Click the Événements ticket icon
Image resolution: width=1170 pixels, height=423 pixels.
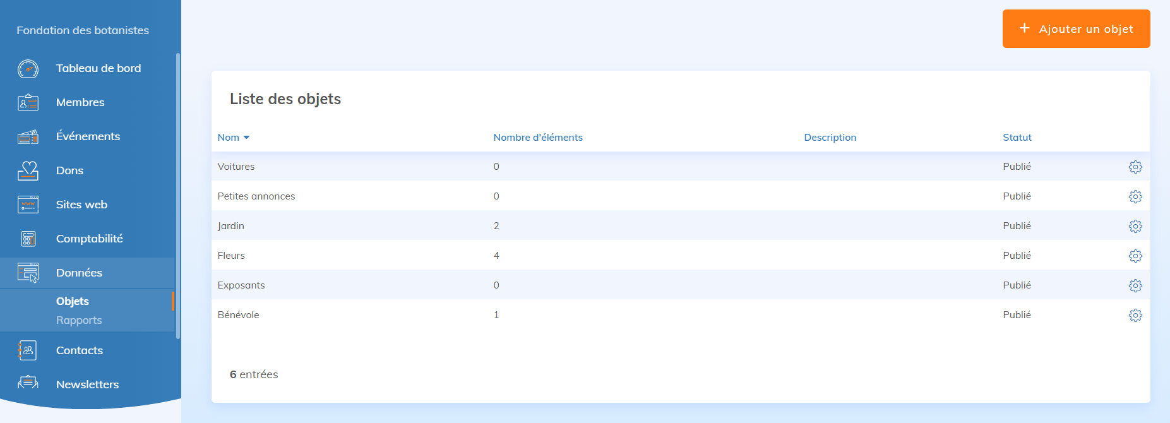[28, 136]
